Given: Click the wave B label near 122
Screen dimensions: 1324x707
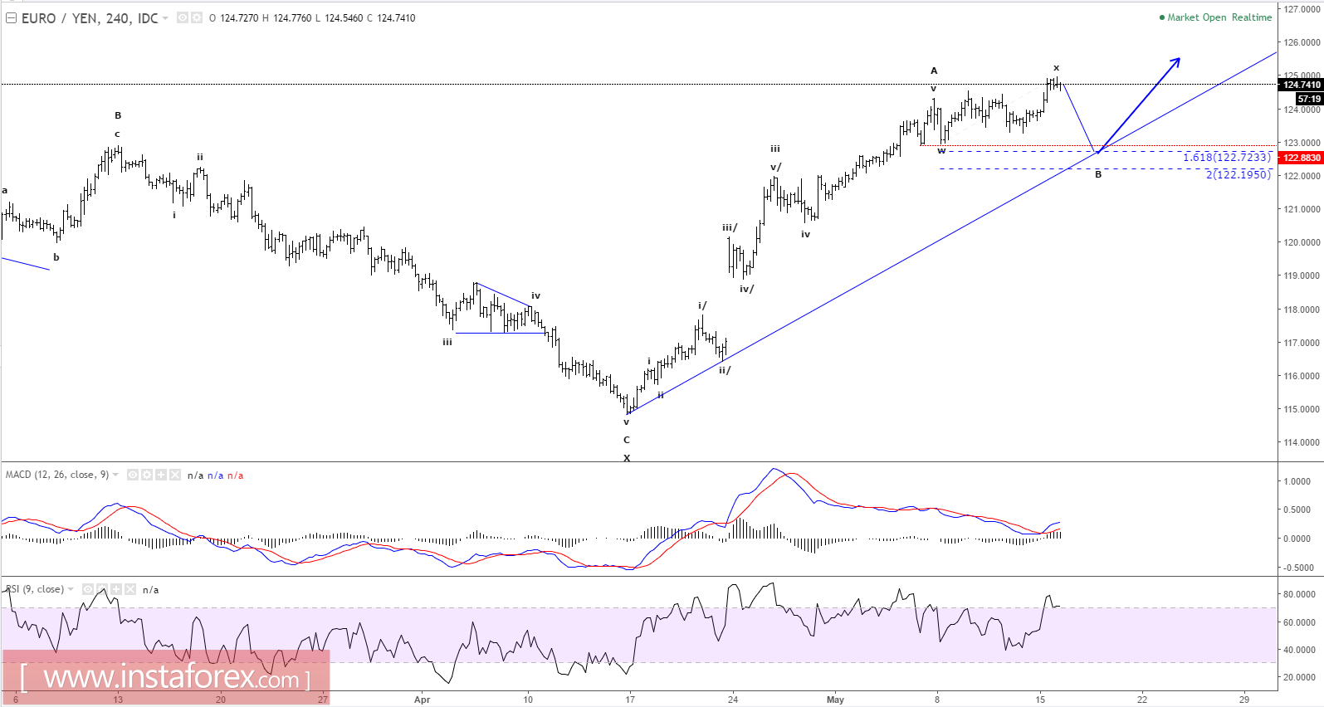Looking at the screenshot, I should coord(1098,174).
